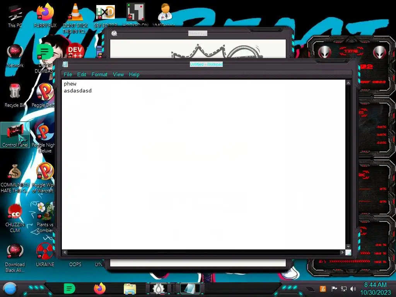This screenshot has height=297, width=396.
Task: Select the UKRAINE radiation desktop icon
Action: pyautogui.click(x=45, y=254)
